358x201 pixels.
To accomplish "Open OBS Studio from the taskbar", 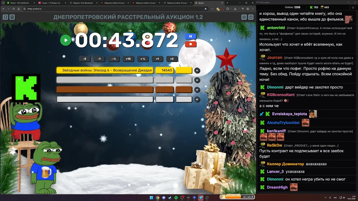I will click(182, 198).
